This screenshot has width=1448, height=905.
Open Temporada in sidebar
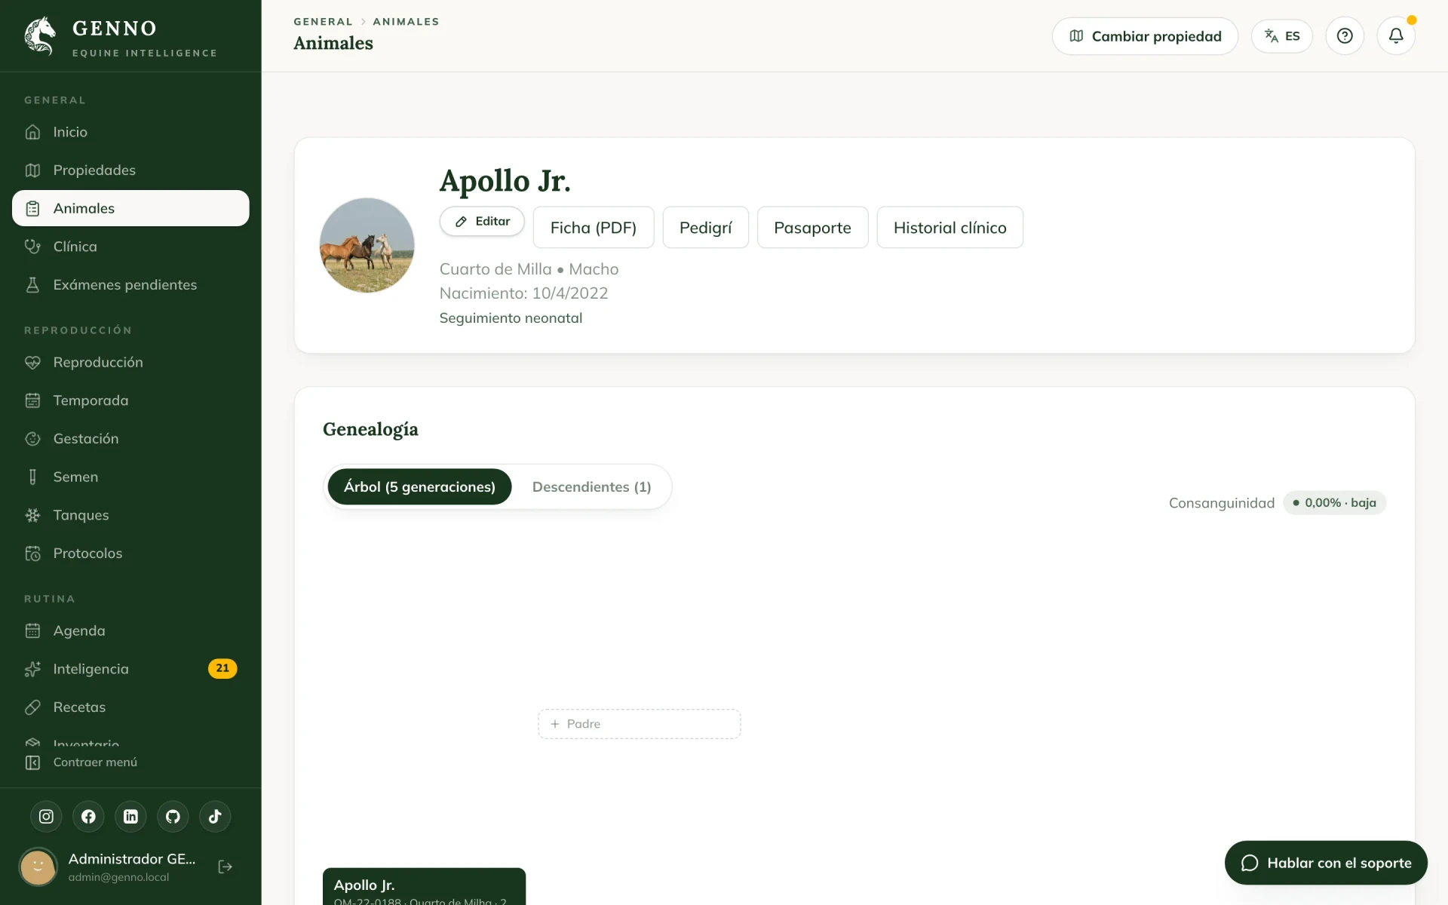[x=130, y=400]
